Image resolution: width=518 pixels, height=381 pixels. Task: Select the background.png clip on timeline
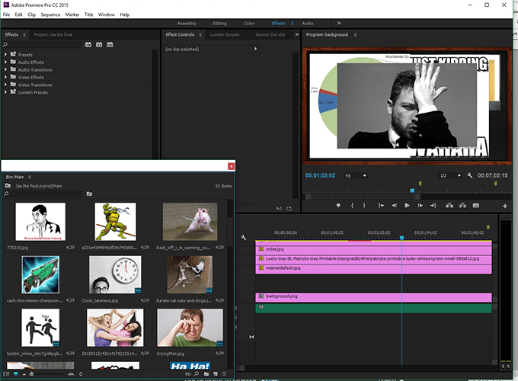[373, 296]
